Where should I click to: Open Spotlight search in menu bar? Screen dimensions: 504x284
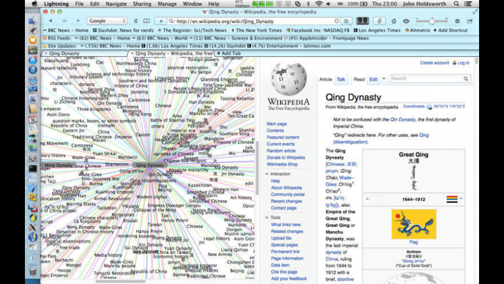pyautogui.click(x=456, y=4)
